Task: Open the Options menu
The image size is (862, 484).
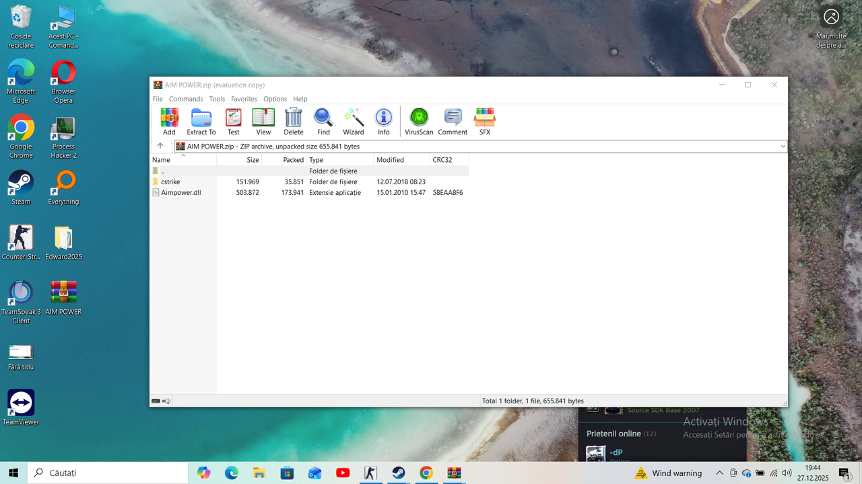Action: coord(275,99)
